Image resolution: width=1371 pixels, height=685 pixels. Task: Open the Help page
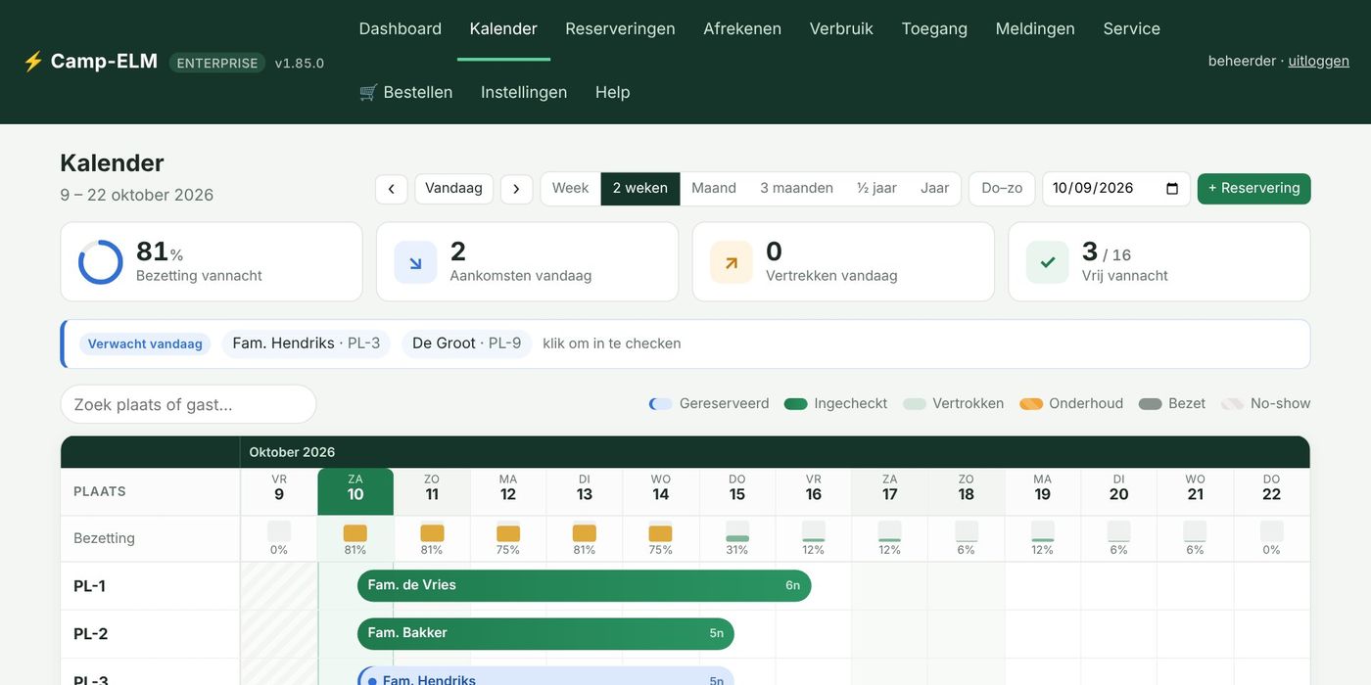(613, 92)
